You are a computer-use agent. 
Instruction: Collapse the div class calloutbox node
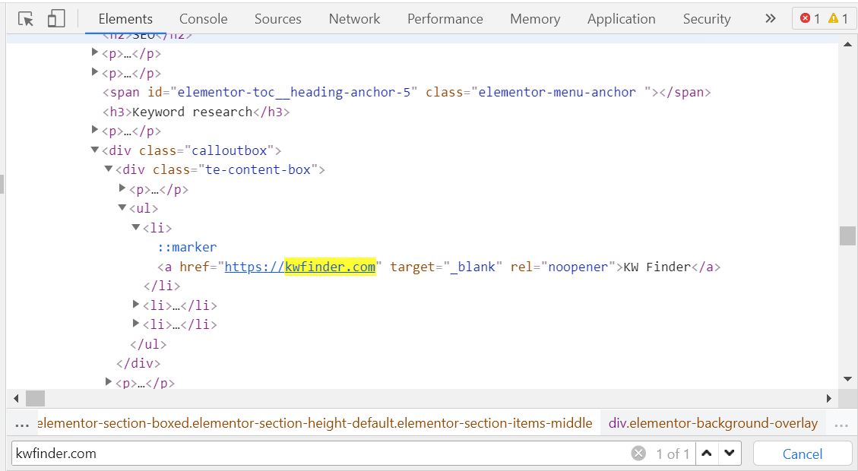click(x=95, y=150)
